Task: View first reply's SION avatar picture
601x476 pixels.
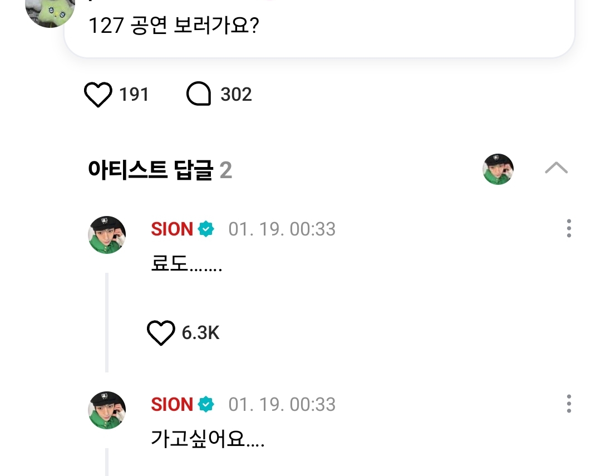Action: coord(107,235)
